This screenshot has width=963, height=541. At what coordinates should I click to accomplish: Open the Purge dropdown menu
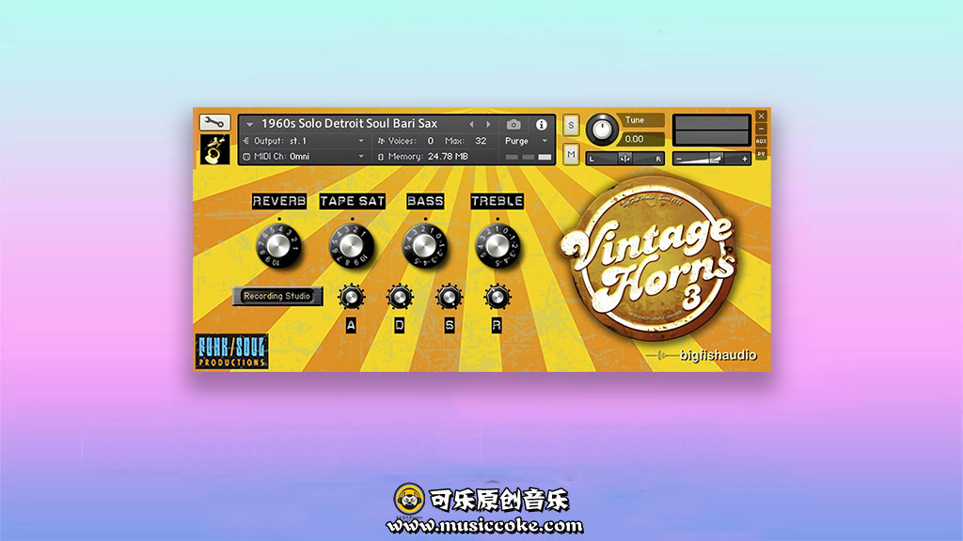pos(525,141)
